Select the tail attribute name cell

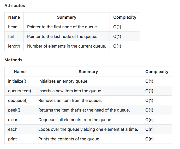11,36
